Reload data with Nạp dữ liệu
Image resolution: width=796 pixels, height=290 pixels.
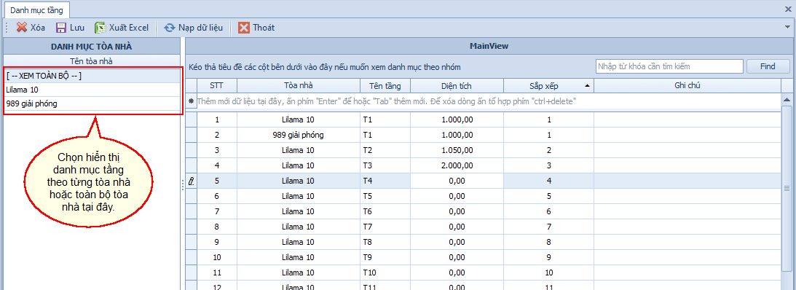194,28
